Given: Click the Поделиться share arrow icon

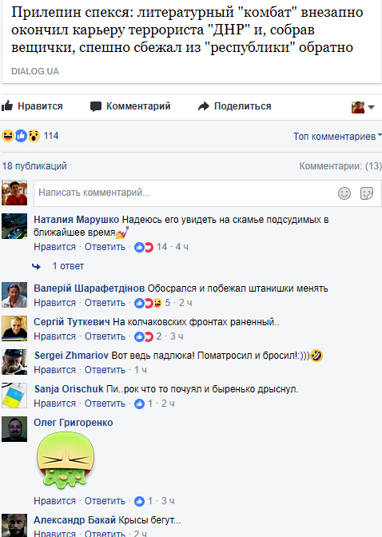Looking at the screenshot, I should tap(204, 106).
